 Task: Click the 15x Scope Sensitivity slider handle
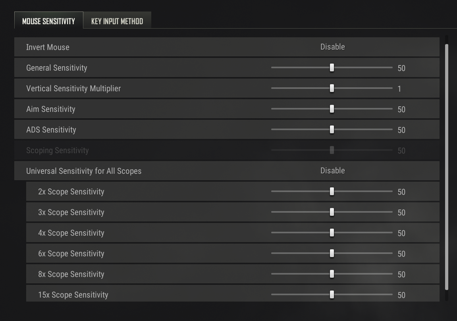[x=332, y=295]
